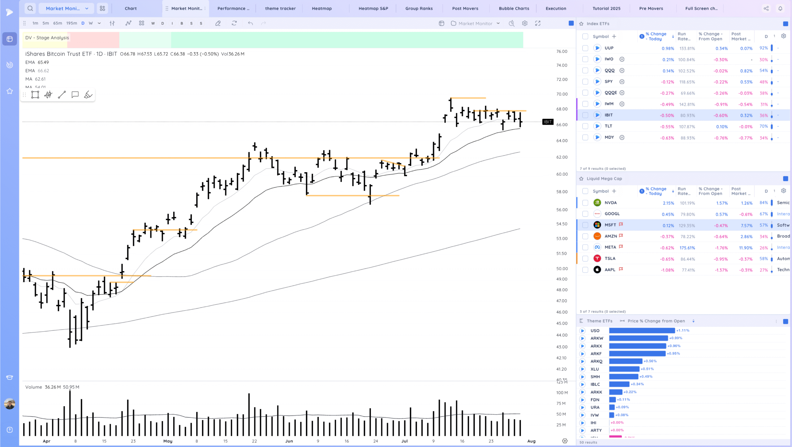Viewport: 792px width, 447px height.
Task: Click the notification bell icon
Action: coord(780,8)
